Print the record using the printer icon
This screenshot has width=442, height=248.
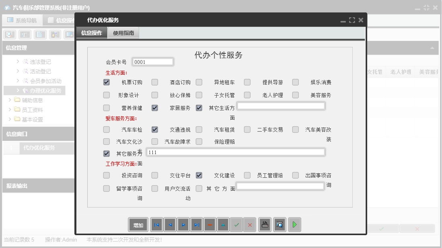(x=265, y=225)
